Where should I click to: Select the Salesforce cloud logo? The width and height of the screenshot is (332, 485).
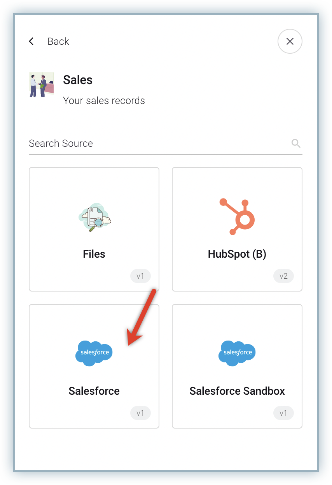[94, 353]
